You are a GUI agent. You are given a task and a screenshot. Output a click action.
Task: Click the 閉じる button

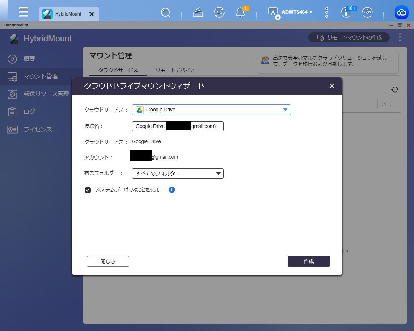click(108, 261)
